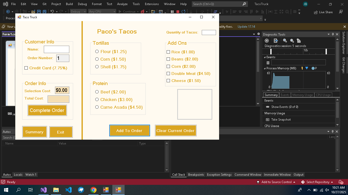Screen dimensions: 348x195
Task: Zoom out on the diagnostics timeline
Action: pyautogui.click(x=292, y=41)
